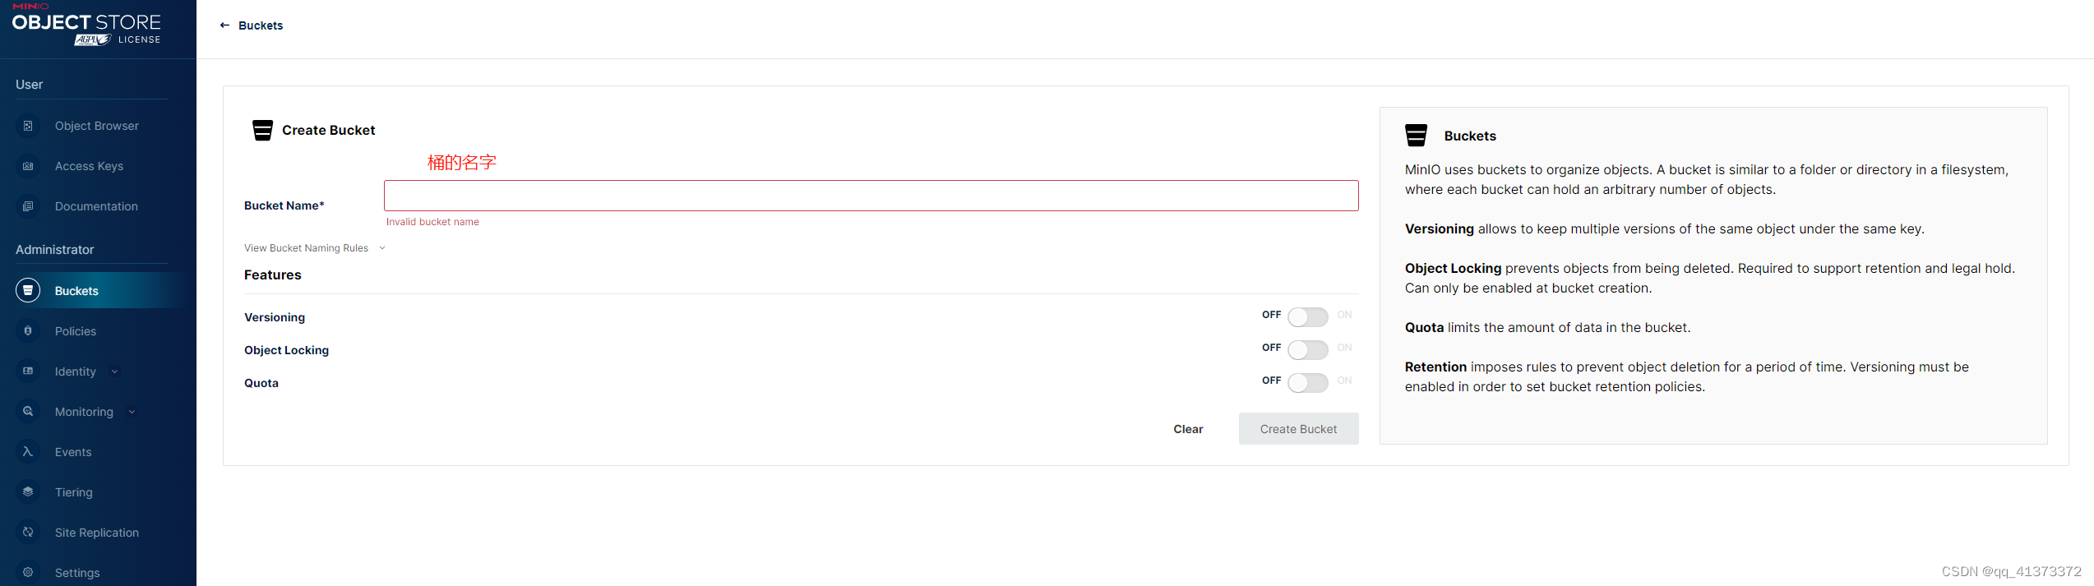Click the Settings gear icon
The height and width of the screenshot is (586, 2094).
click(28, 572)
